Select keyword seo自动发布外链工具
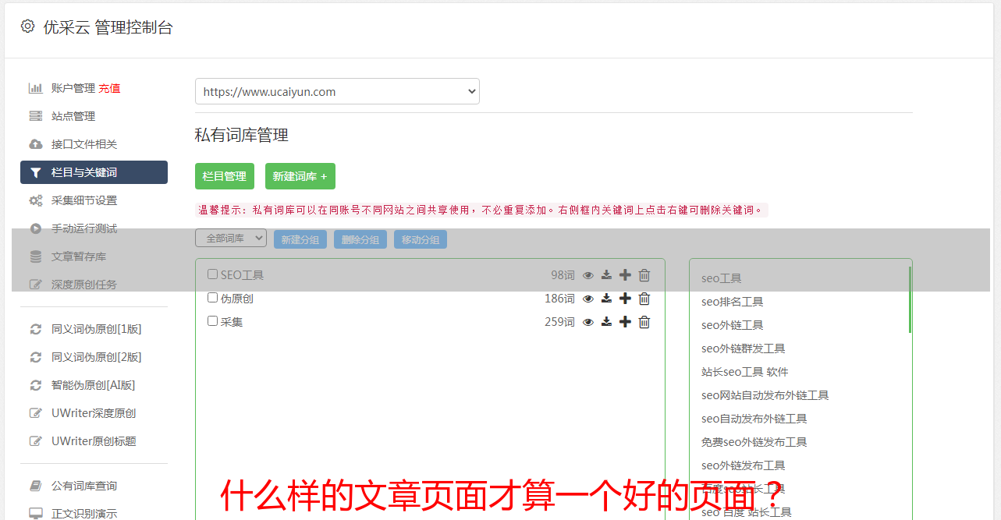 (754, 419)
